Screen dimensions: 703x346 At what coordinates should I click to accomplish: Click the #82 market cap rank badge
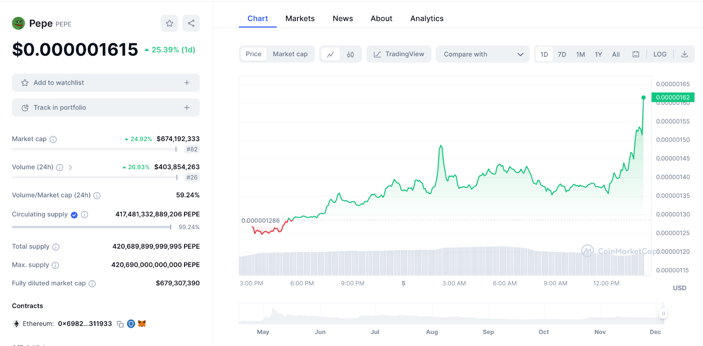[x=192, y=149]
